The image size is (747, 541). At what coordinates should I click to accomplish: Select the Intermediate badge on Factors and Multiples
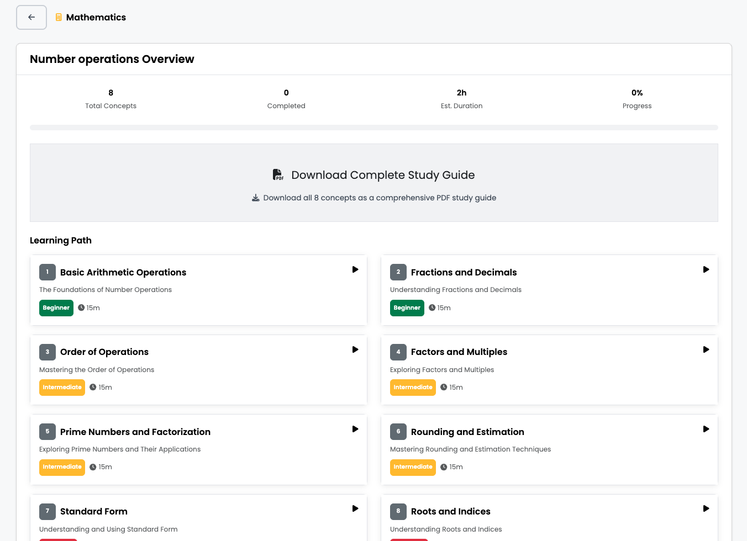[413, 387]
